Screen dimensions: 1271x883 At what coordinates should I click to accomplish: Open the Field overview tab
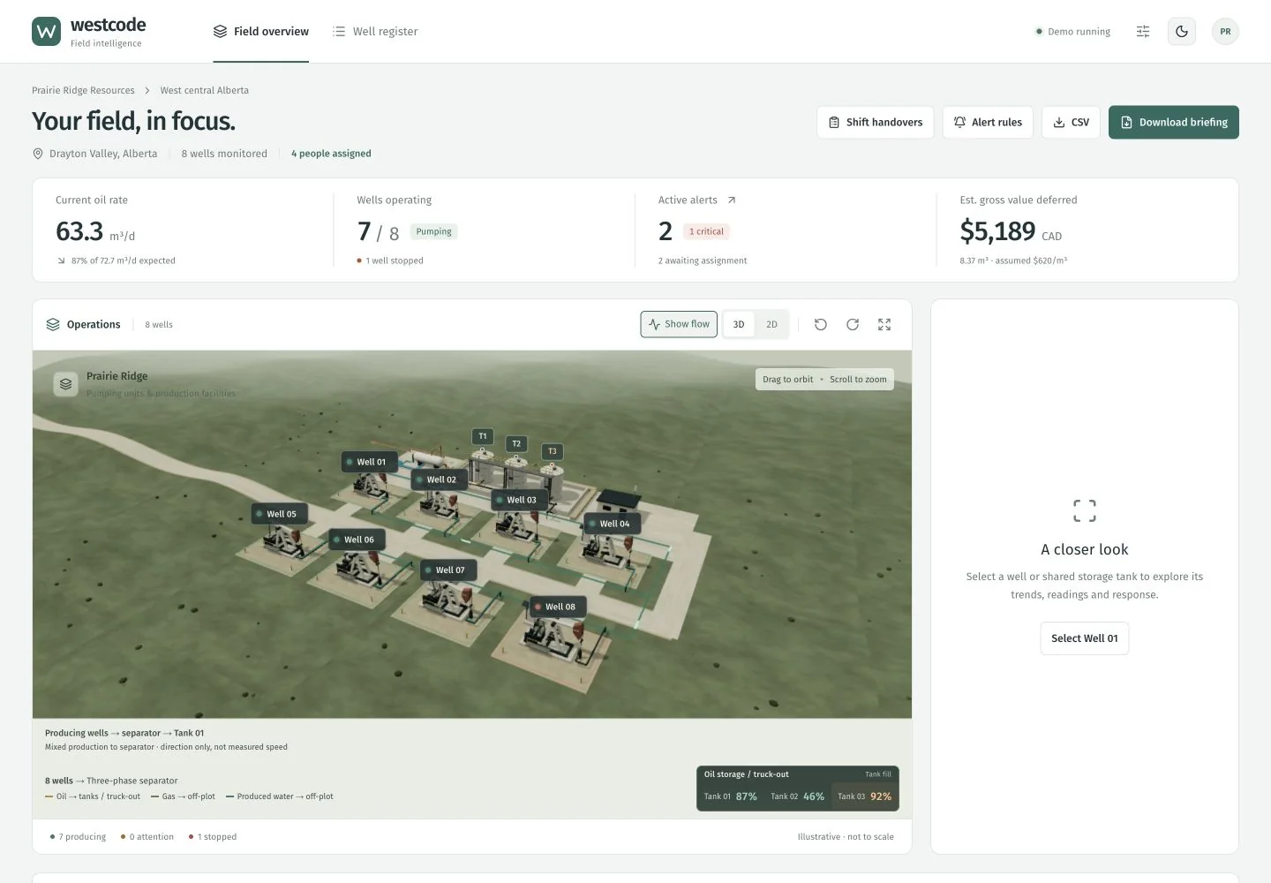point(261,32)
